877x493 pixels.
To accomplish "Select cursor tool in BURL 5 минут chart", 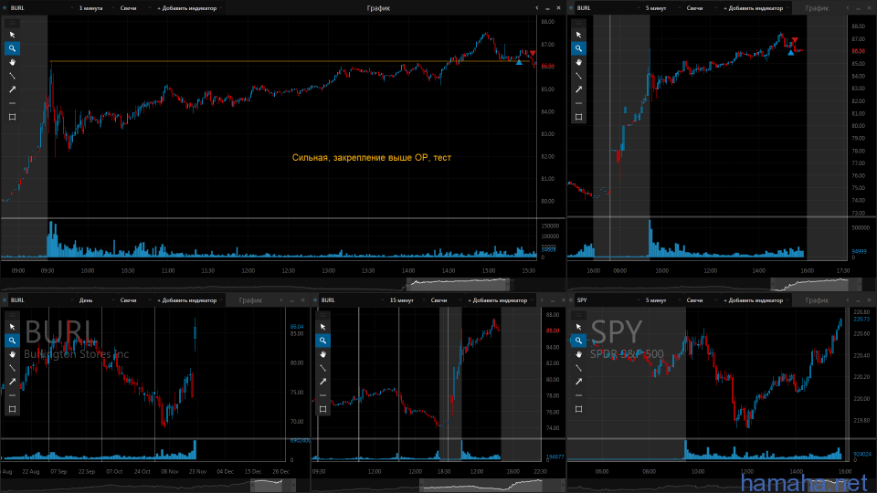I will pos(579,35).
